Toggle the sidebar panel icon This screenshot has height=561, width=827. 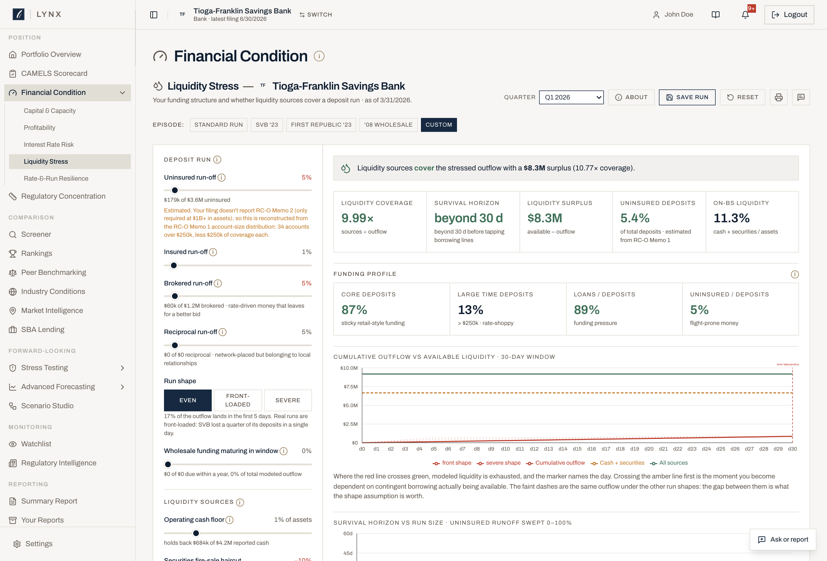(154, 14)
